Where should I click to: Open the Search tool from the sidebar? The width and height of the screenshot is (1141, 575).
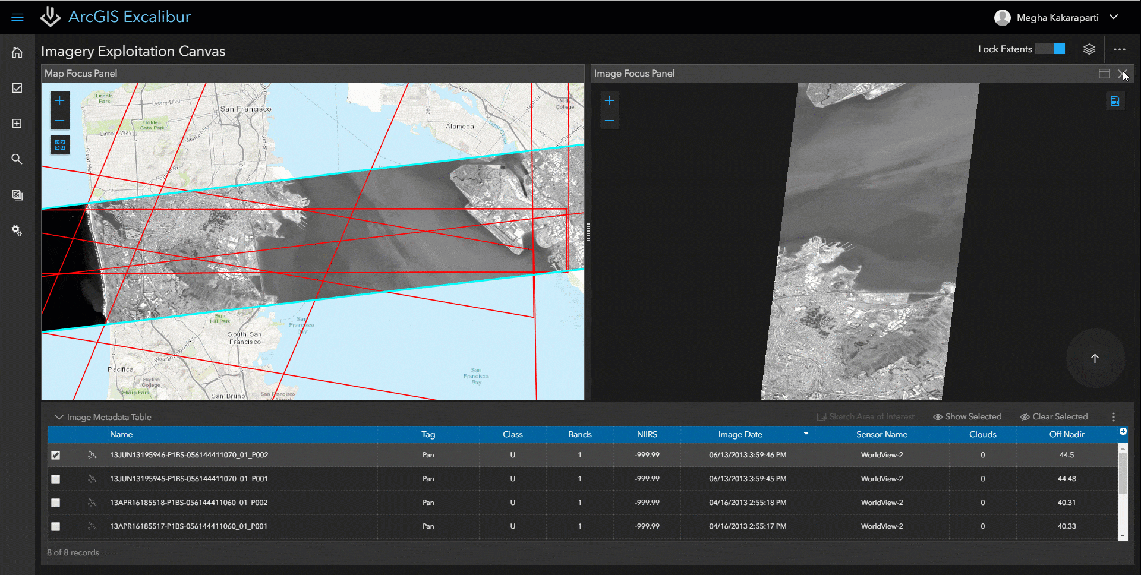[x=17, y=159]
